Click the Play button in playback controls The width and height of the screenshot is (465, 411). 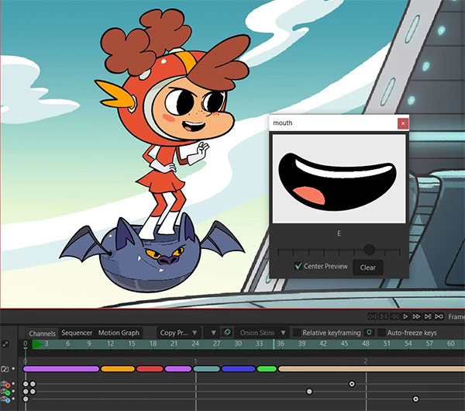pyautogui.click(x=405, y=316)
